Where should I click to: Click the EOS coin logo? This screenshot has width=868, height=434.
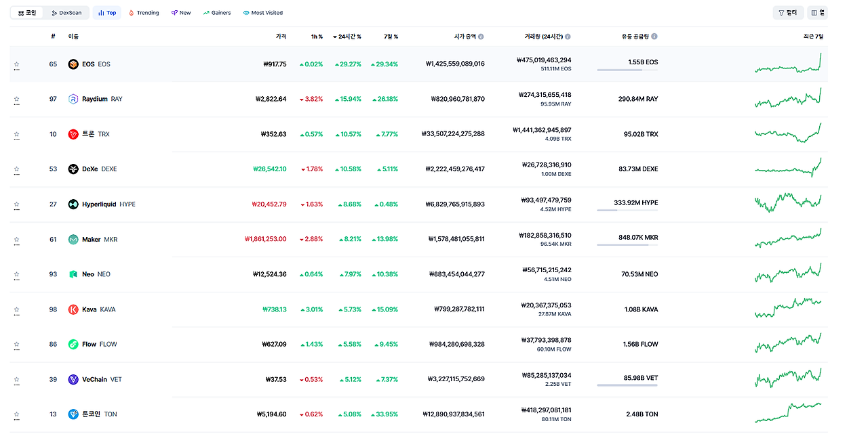[x=73, y=64]
